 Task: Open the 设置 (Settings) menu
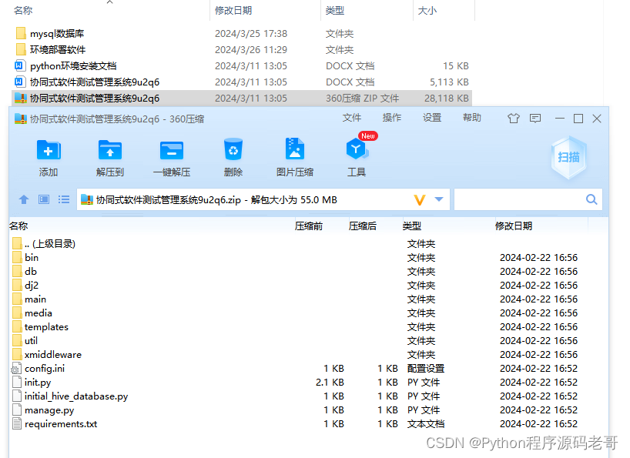tap(432, 119)
